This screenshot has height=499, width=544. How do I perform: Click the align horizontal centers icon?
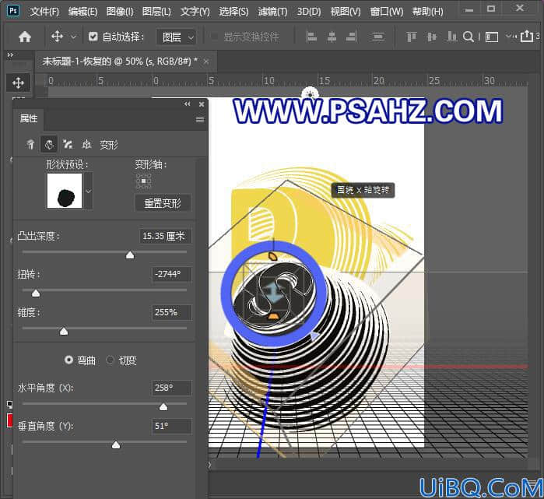[x=332, y=37]
